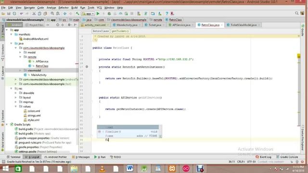
Task: Open Word from the taskbar
Action: pyautogui.click(x=130, y=169)
